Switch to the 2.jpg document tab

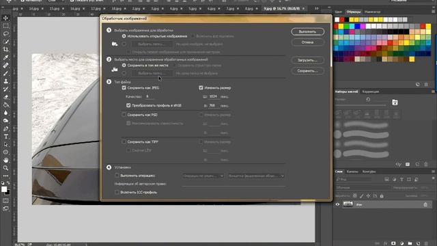click(137, 9)
